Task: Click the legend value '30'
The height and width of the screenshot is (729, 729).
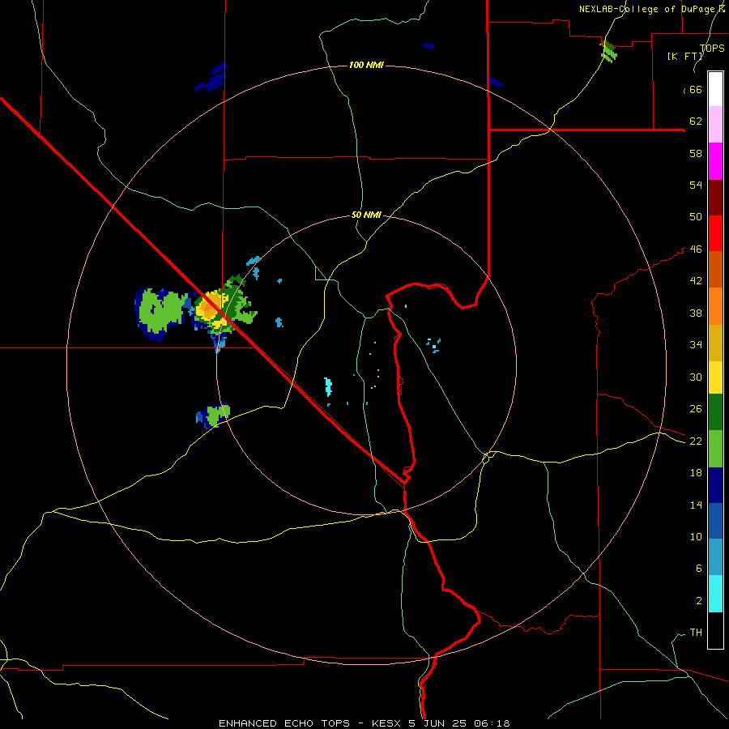Action: (x=696, y=377)
